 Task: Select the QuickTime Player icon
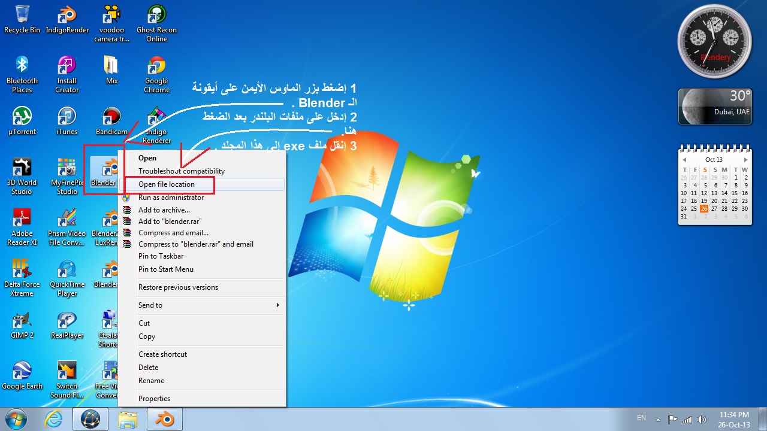(67, 278)
